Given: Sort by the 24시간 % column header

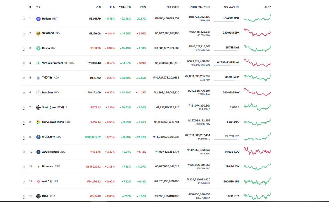Looking at the screenshot, I should (125, 7).
